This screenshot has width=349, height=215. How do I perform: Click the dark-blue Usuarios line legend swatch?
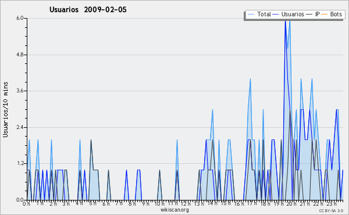(x=276, y=15)
